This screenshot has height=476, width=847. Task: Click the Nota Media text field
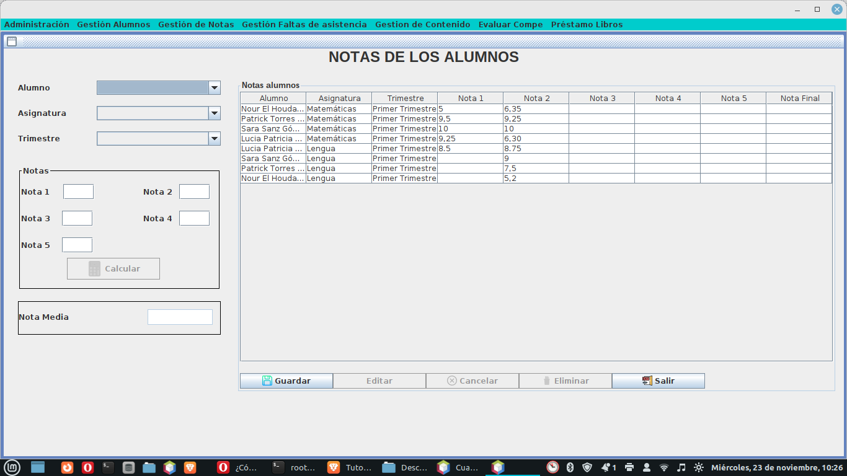[x=180, y=317]
